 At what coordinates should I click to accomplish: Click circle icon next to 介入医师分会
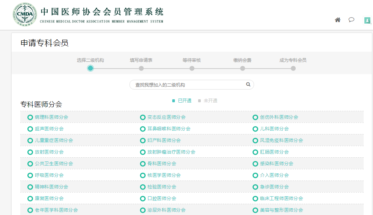255,176
